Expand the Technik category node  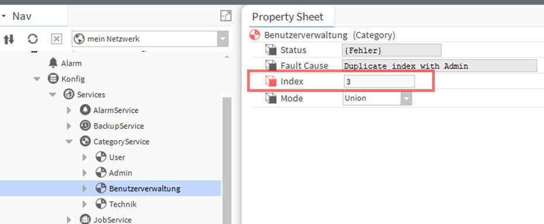pyautogui.click(x=85, y=204)
